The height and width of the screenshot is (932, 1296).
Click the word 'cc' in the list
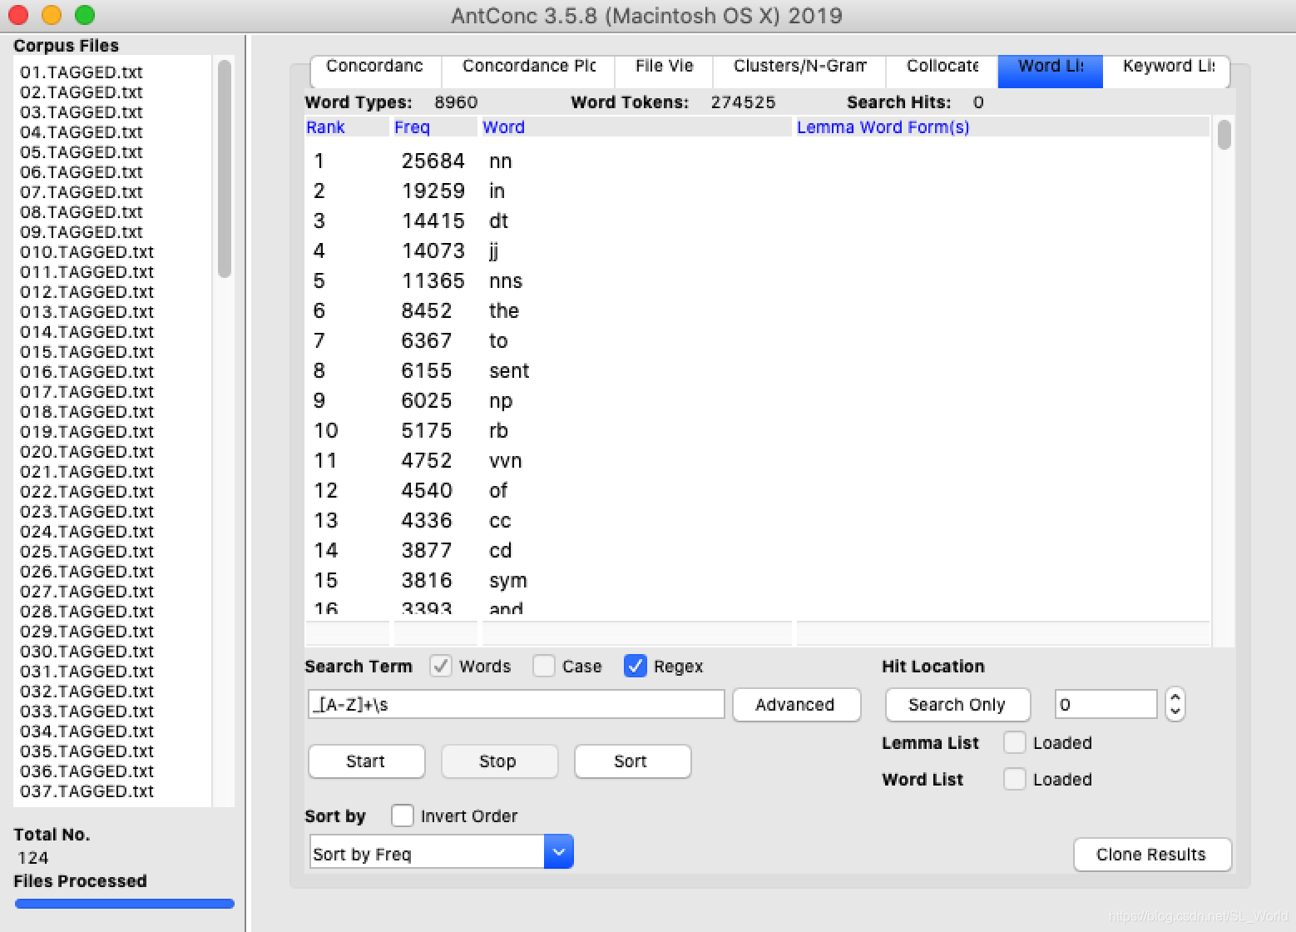pos(500,521)
